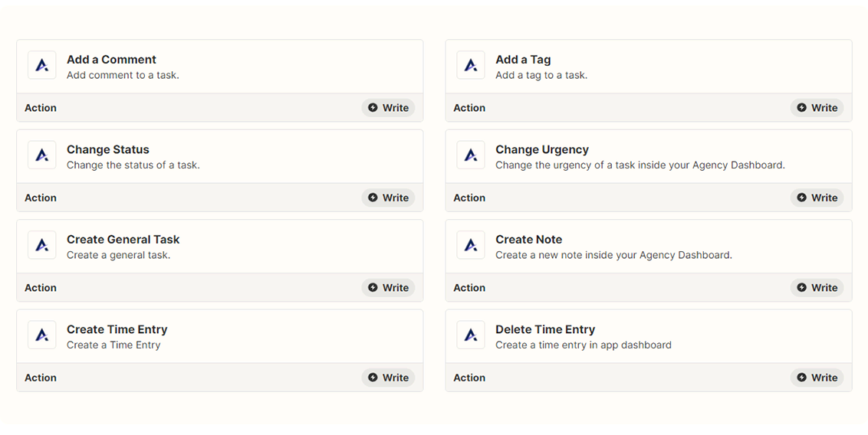Select the Write badge for Change Urgency
This screenshot has height=435, width=868.
click(817, 198)
